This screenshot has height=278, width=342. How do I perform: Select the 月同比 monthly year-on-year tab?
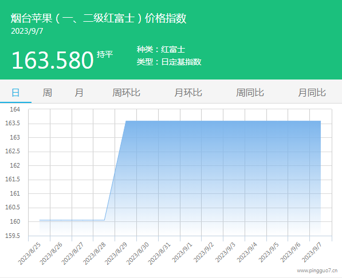(312, 93)
